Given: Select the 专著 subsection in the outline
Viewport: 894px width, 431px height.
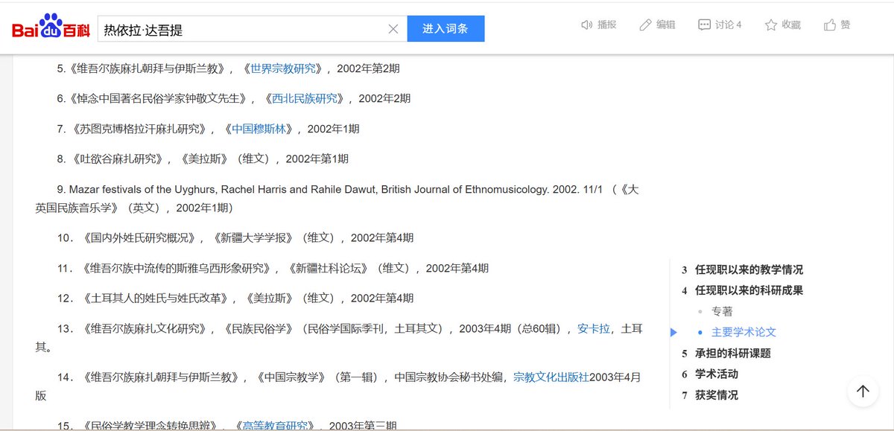Looking at the screenshot, I should [722, 311].
